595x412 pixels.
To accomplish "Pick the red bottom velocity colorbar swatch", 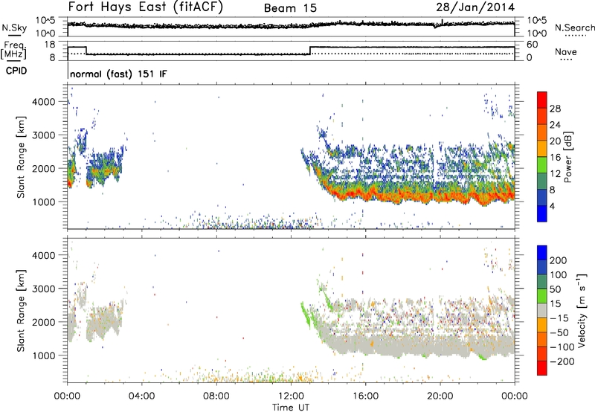I will click(x=542, y=368).
